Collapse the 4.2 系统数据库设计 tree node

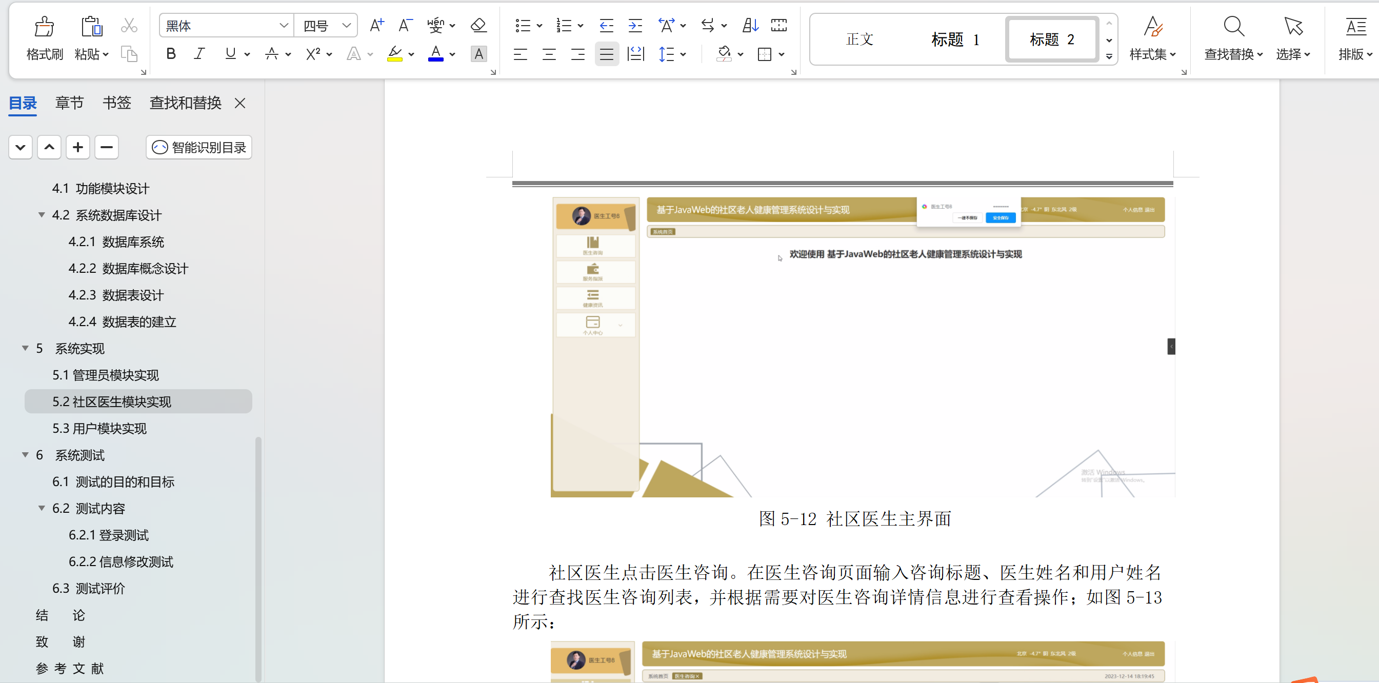(x=41, y=215)
